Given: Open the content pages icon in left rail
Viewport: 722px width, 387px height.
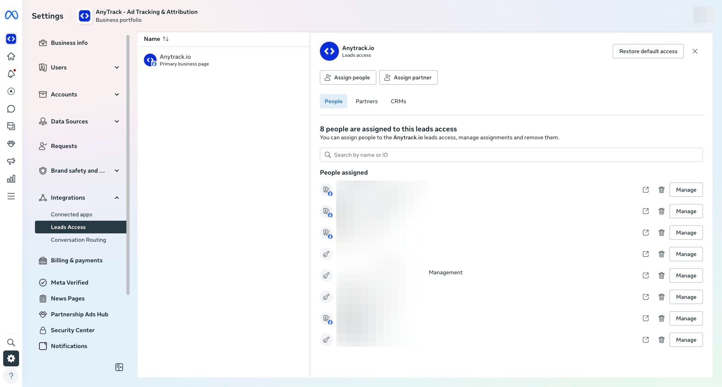Looking at the screenshot, I should tap(11, 126).
